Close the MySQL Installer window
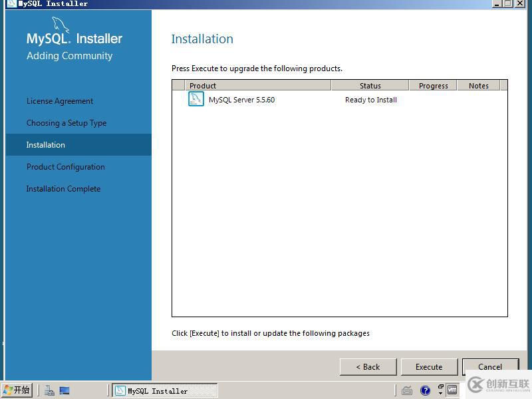Viewport: 532px width, 399px height. (520, 3)
